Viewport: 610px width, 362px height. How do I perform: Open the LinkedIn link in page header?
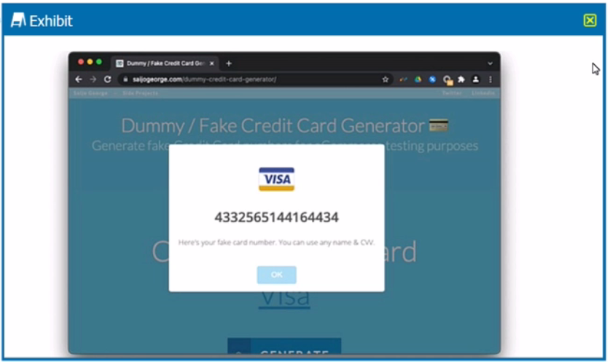click(483, 93)
